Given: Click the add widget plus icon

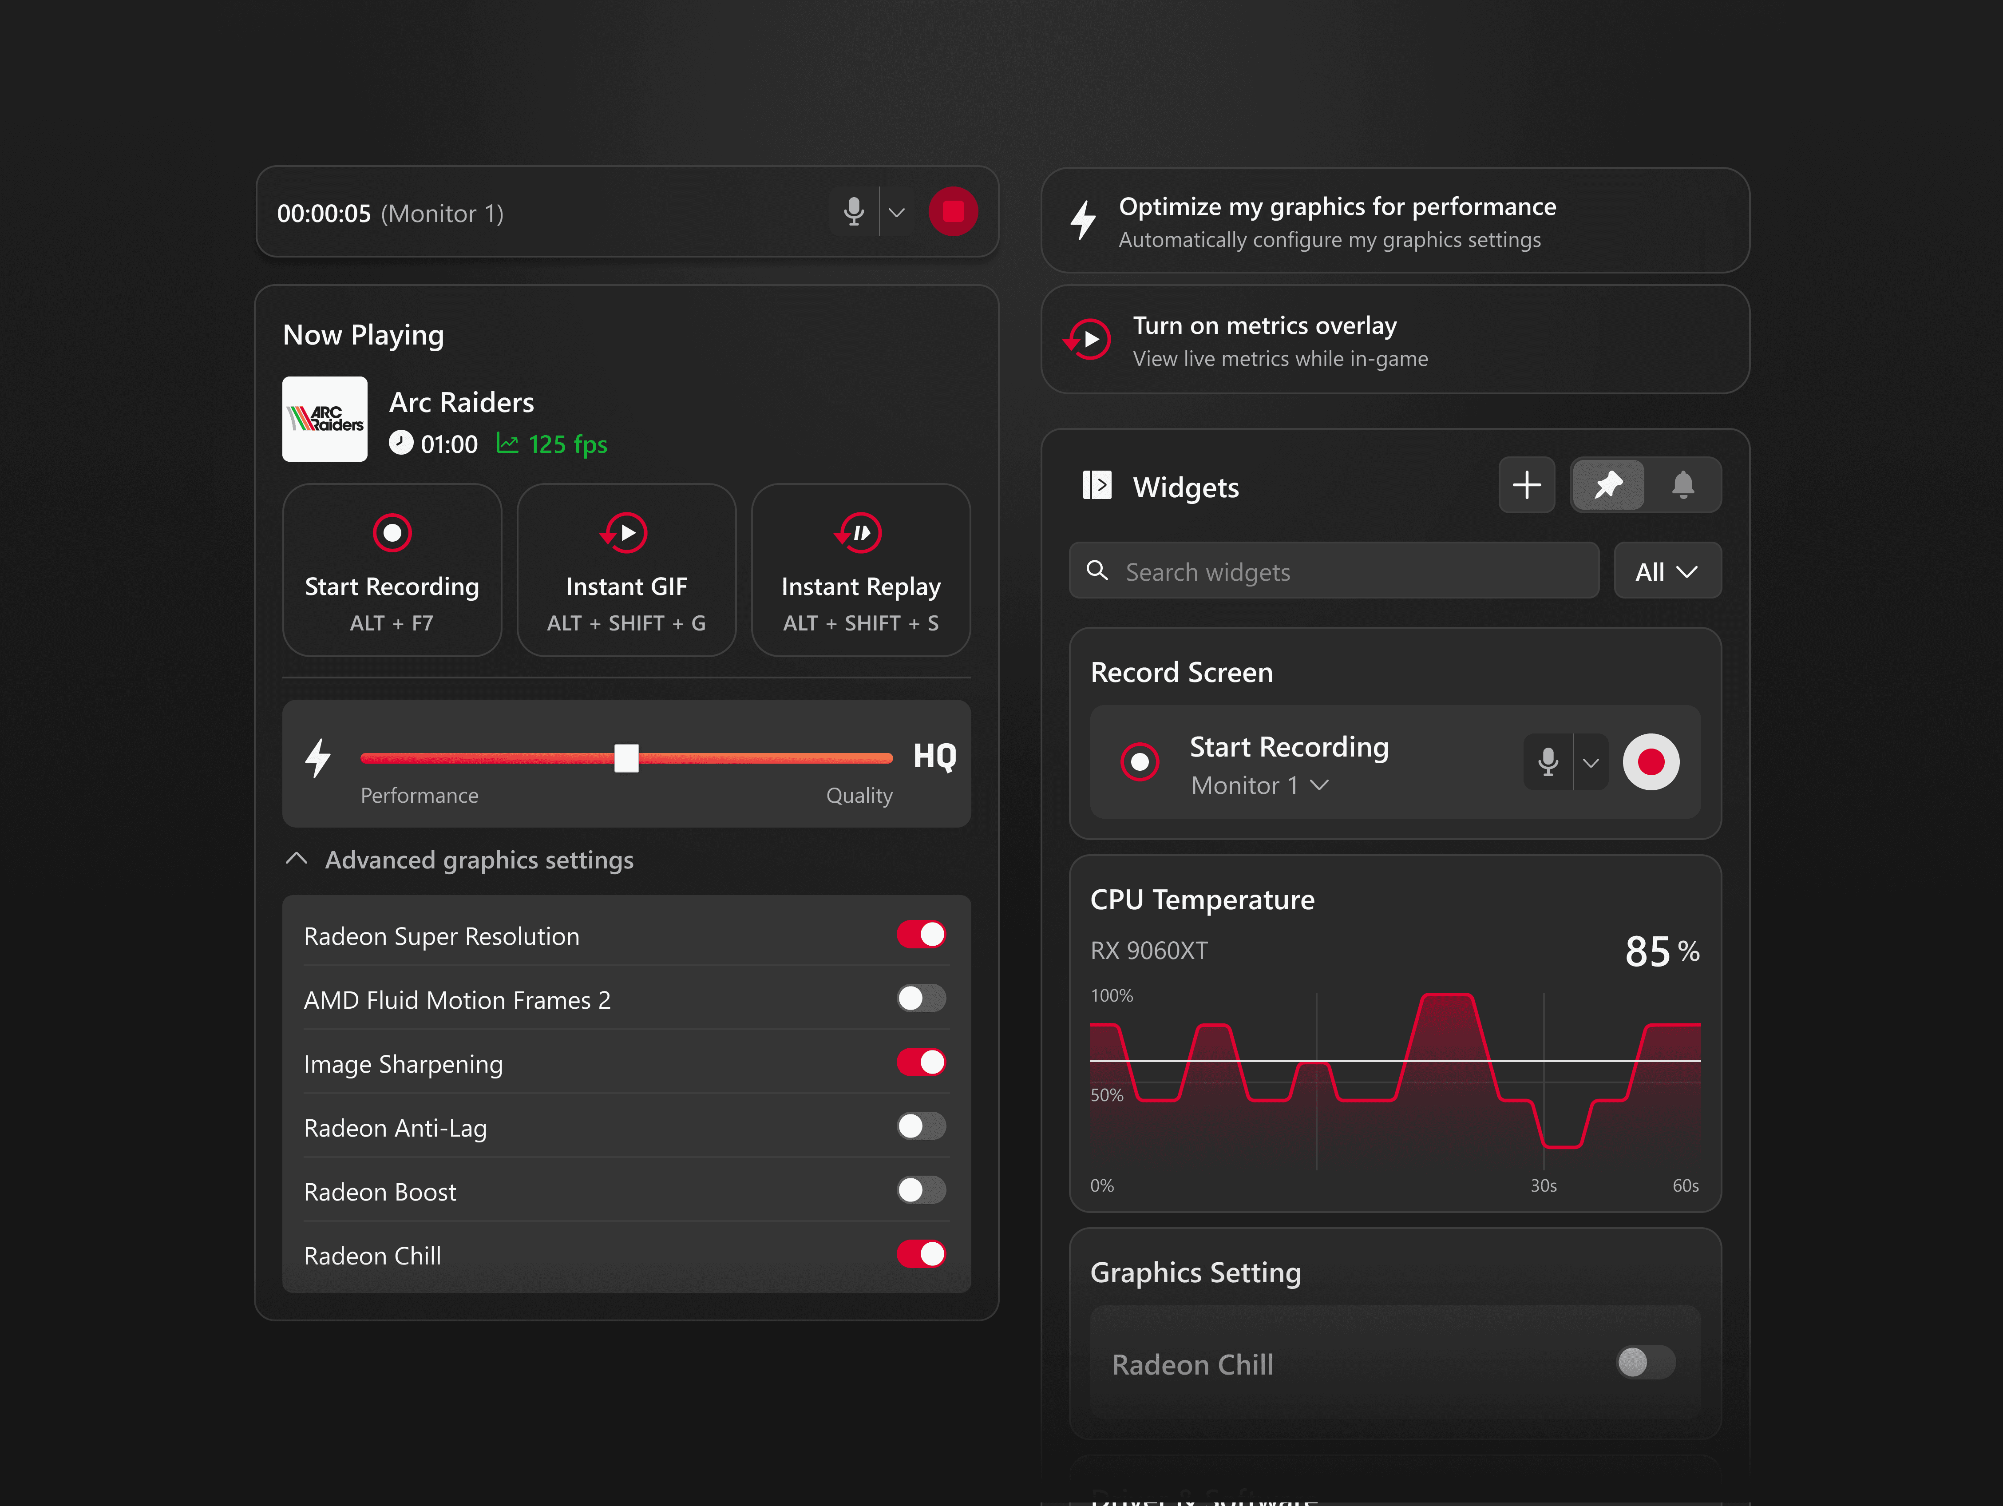Looking at the screenshot, I should [x=1527, y=485].
